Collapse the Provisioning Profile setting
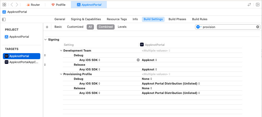Image resolution: width=262 pixels, height=117 pixels. [x=61, y=74]
